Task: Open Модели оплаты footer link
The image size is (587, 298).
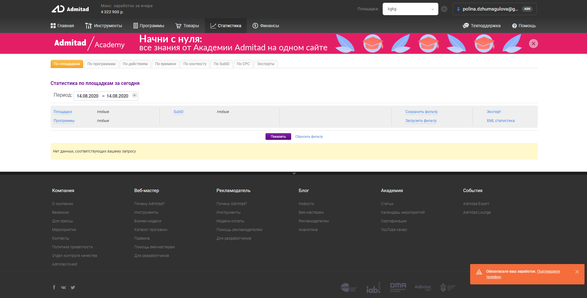Action: [230, 221]
